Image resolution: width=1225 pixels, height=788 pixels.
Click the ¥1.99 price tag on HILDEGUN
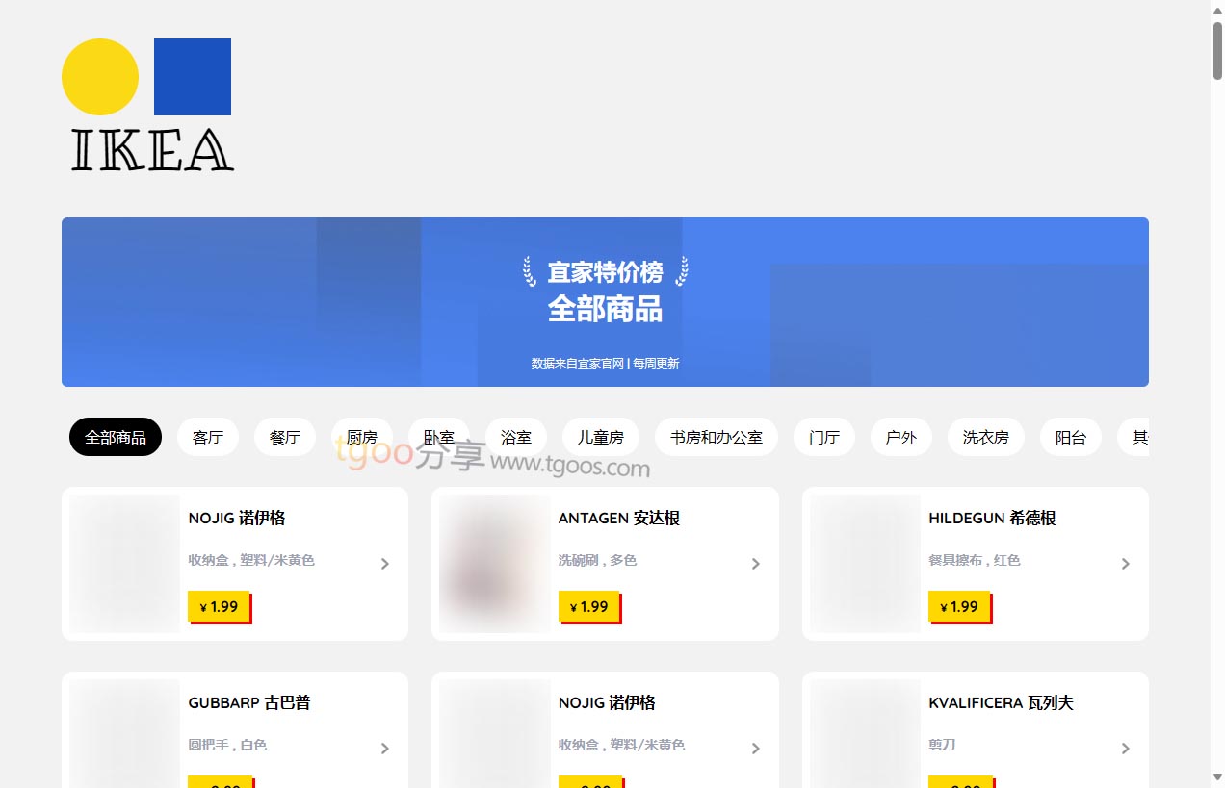[958, 606]
